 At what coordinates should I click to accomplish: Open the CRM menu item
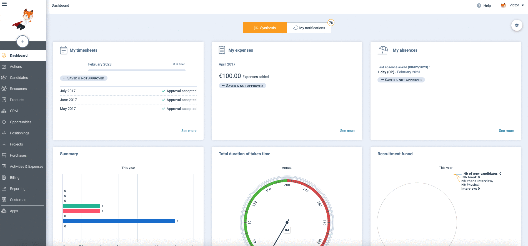point(23,111)
